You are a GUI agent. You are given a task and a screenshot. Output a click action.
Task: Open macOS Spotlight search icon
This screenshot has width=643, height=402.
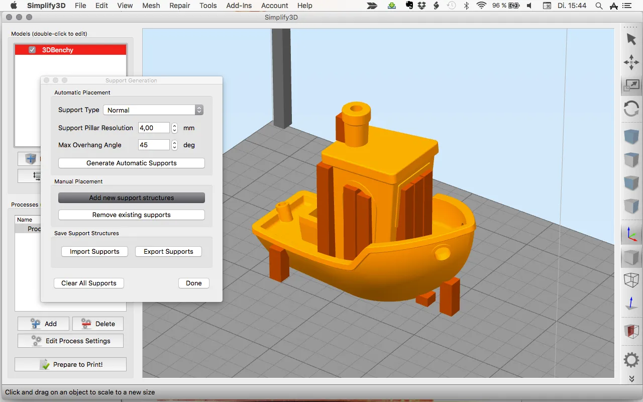click(598, 6)
